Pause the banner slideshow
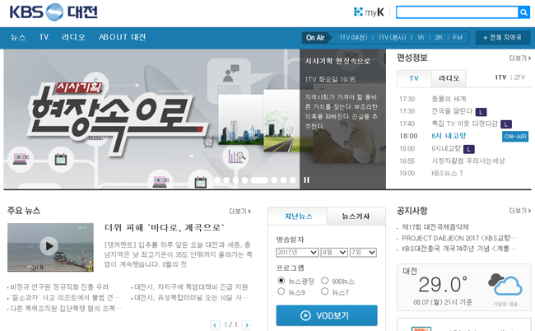The height and width of the screenshot is (331, 535). (307, 179)
